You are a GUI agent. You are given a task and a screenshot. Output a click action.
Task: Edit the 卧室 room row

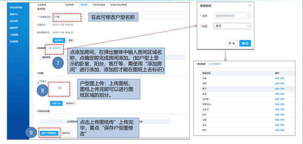point(277,94)
